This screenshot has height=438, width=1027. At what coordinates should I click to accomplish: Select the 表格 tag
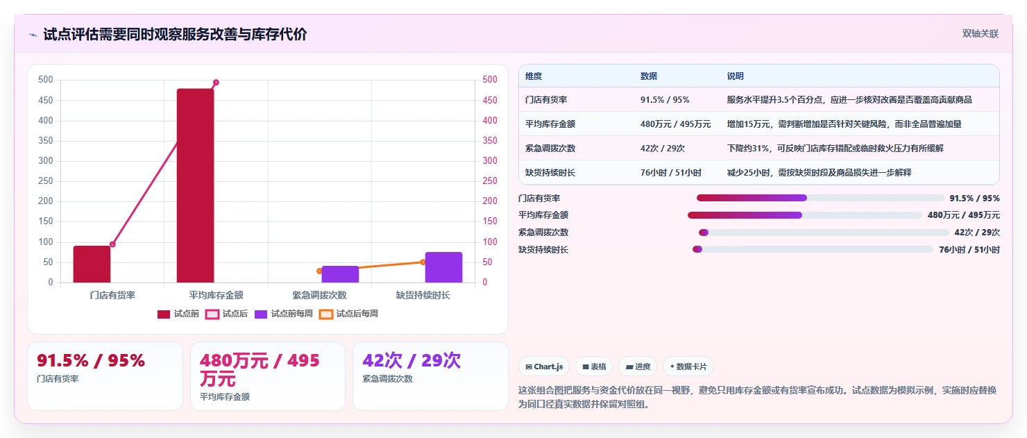tap(594, 367)
